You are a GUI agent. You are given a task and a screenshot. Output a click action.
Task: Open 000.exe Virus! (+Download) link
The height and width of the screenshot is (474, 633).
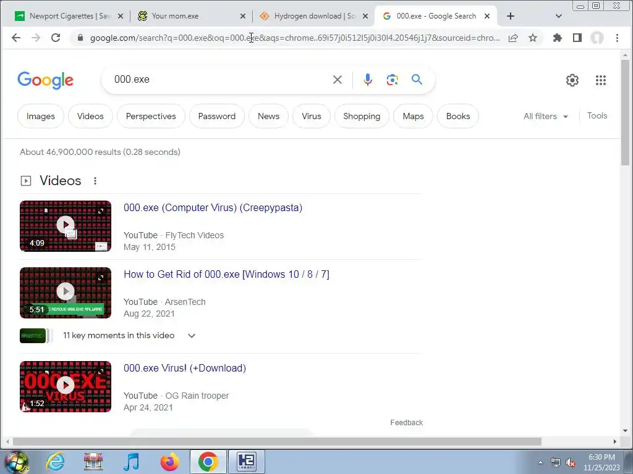[x=184, y=368]
